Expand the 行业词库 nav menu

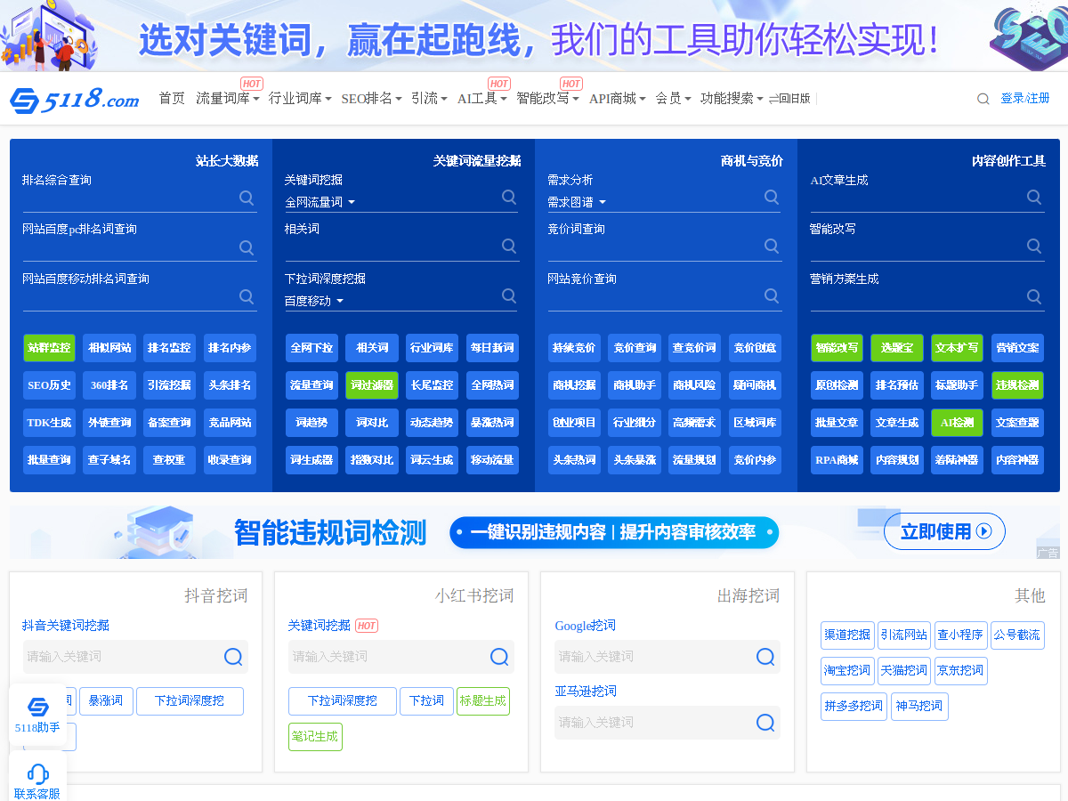click(x=300, y=99)
